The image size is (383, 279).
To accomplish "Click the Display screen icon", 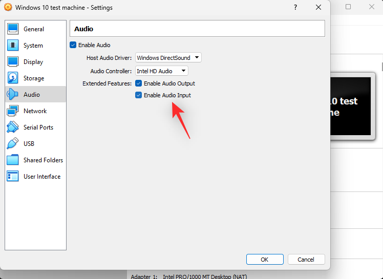I will (13, 62).
